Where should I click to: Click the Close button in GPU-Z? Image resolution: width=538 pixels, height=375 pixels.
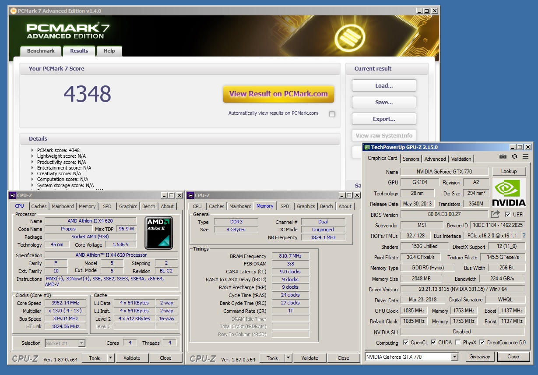(513, 357)
